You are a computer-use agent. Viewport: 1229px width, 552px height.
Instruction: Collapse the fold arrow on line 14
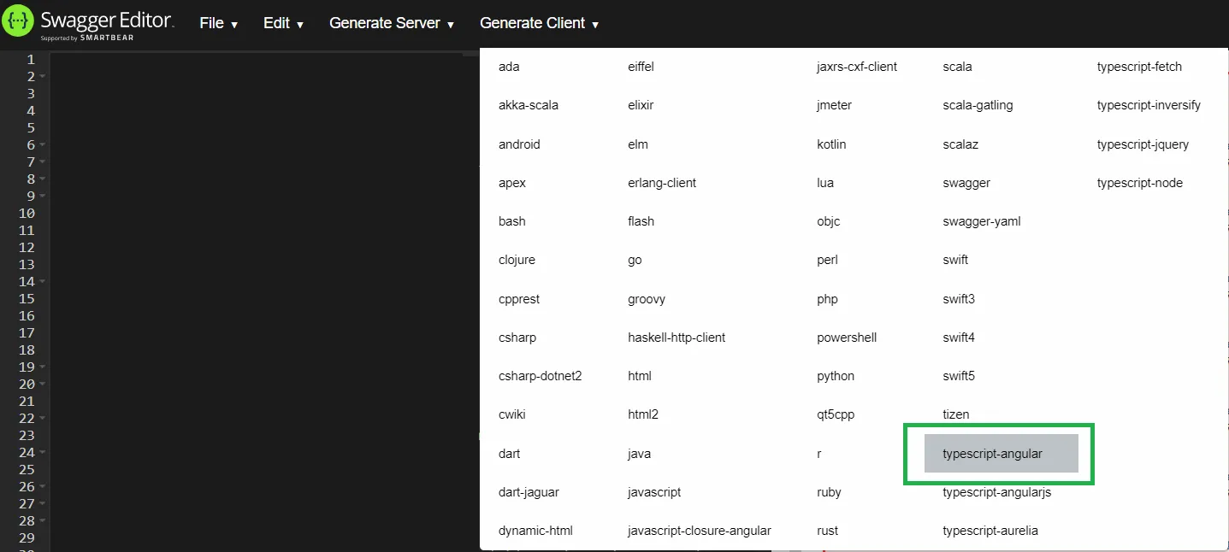(x=42, y=282)
